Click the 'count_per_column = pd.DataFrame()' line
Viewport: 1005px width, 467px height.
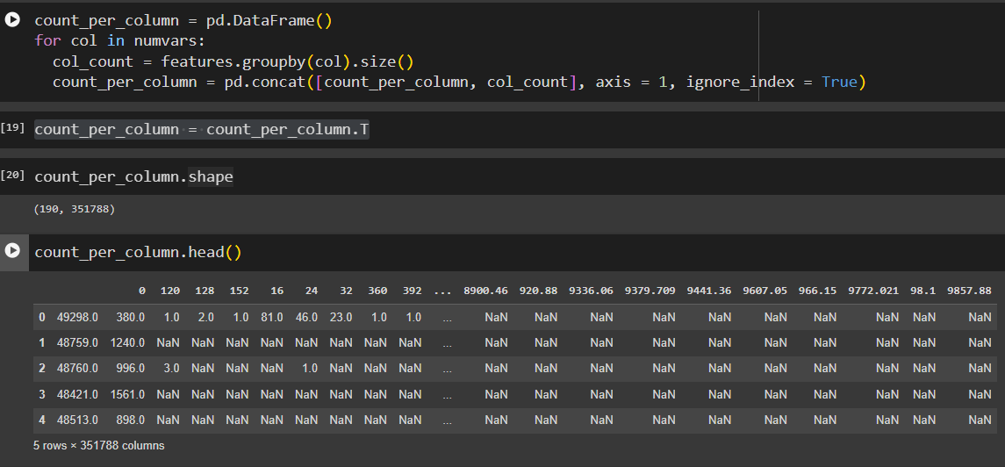(183, 20)
